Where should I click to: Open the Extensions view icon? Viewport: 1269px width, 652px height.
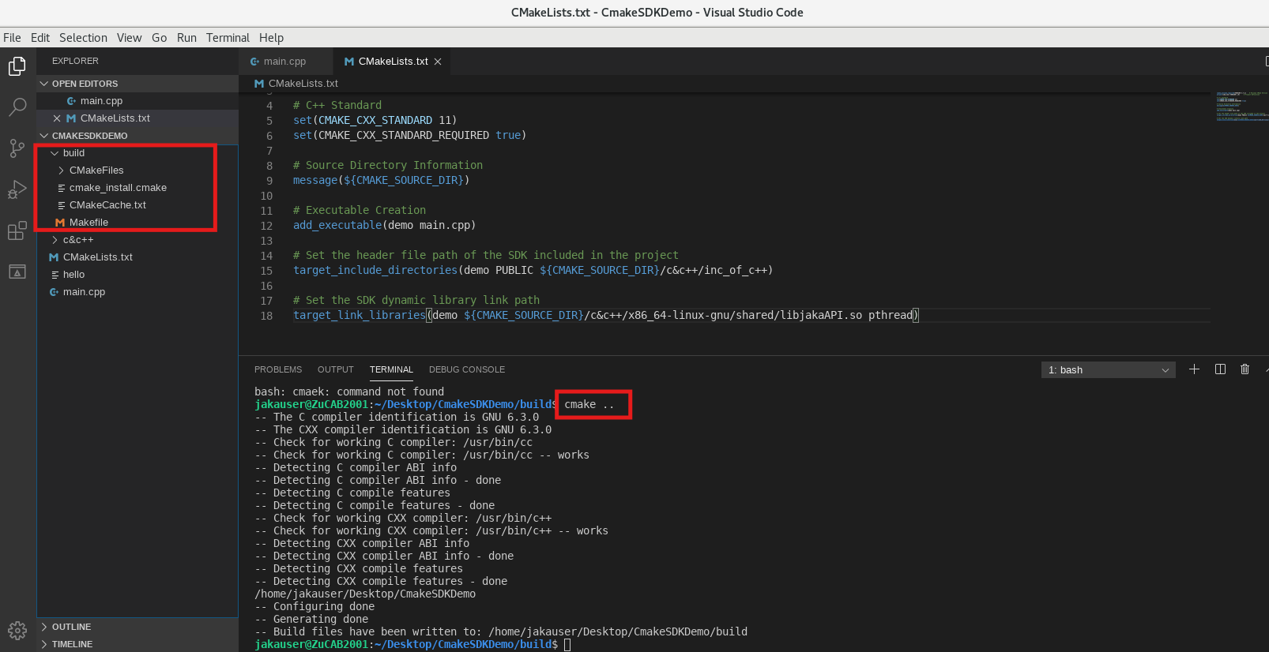17,230
